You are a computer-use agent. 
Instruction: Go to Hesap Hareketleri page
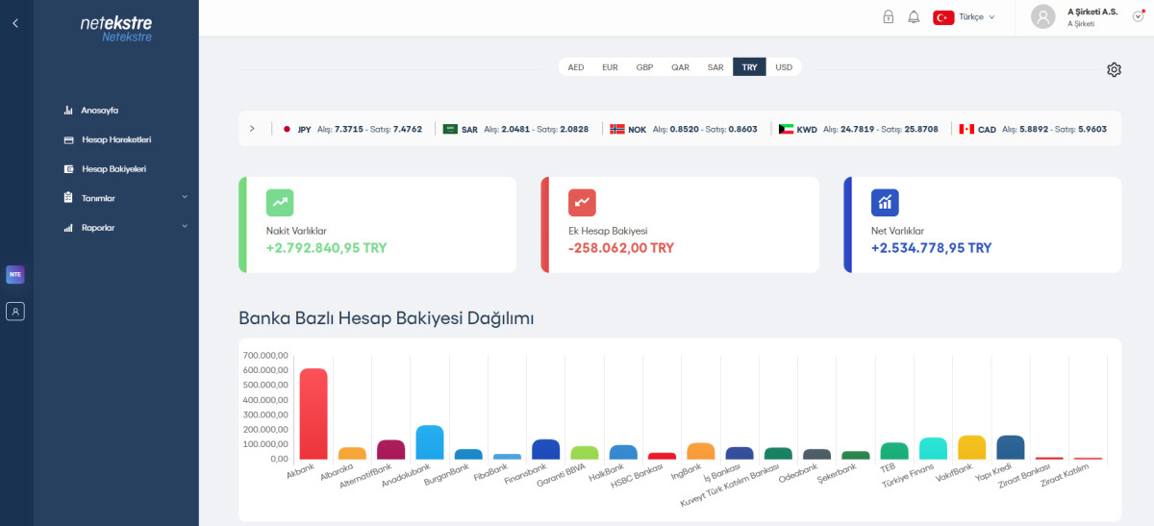[115, 139]
